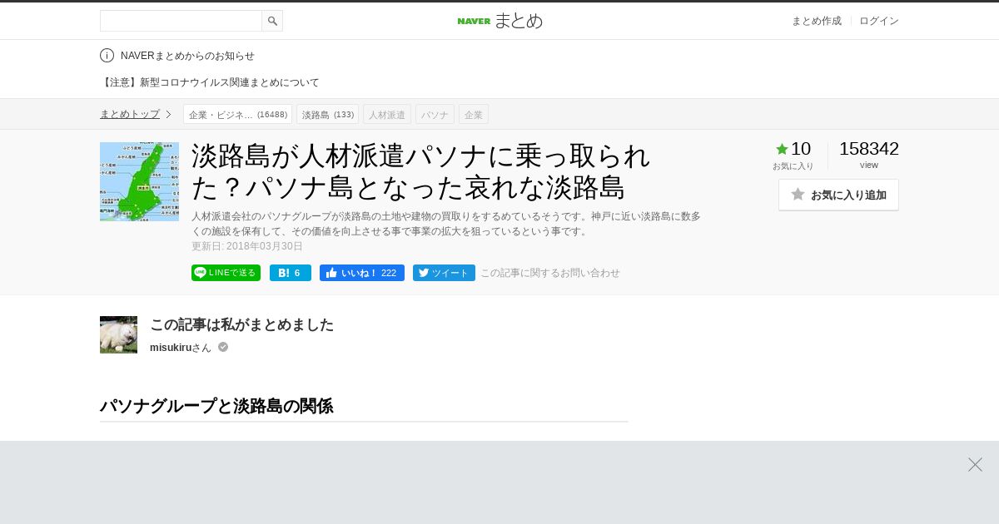
Task: Click the この記事は私がまとめました text
Action: click(x=241, y=324)
